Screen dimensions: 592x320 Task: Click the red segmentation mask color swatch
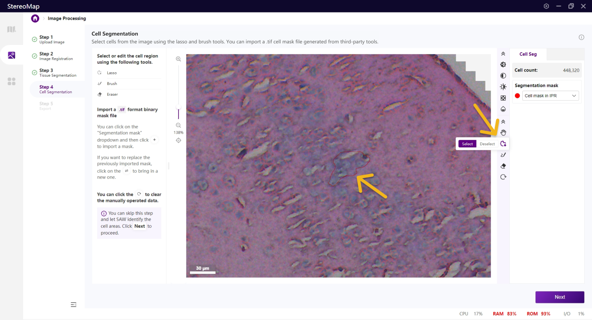pos(517,96)
